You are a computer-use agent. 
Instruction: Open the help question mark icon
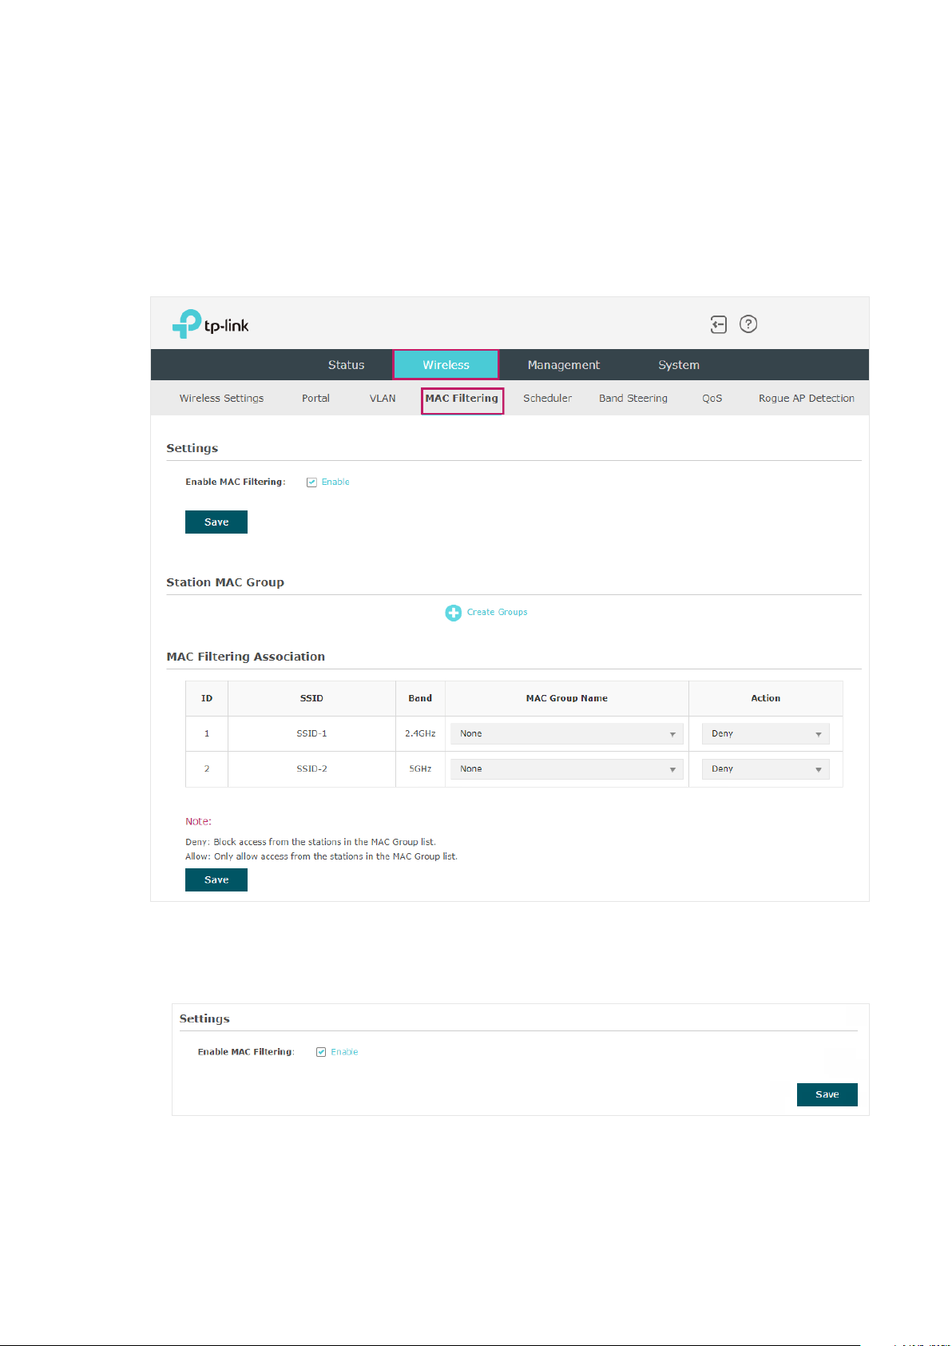pos(748,324)
